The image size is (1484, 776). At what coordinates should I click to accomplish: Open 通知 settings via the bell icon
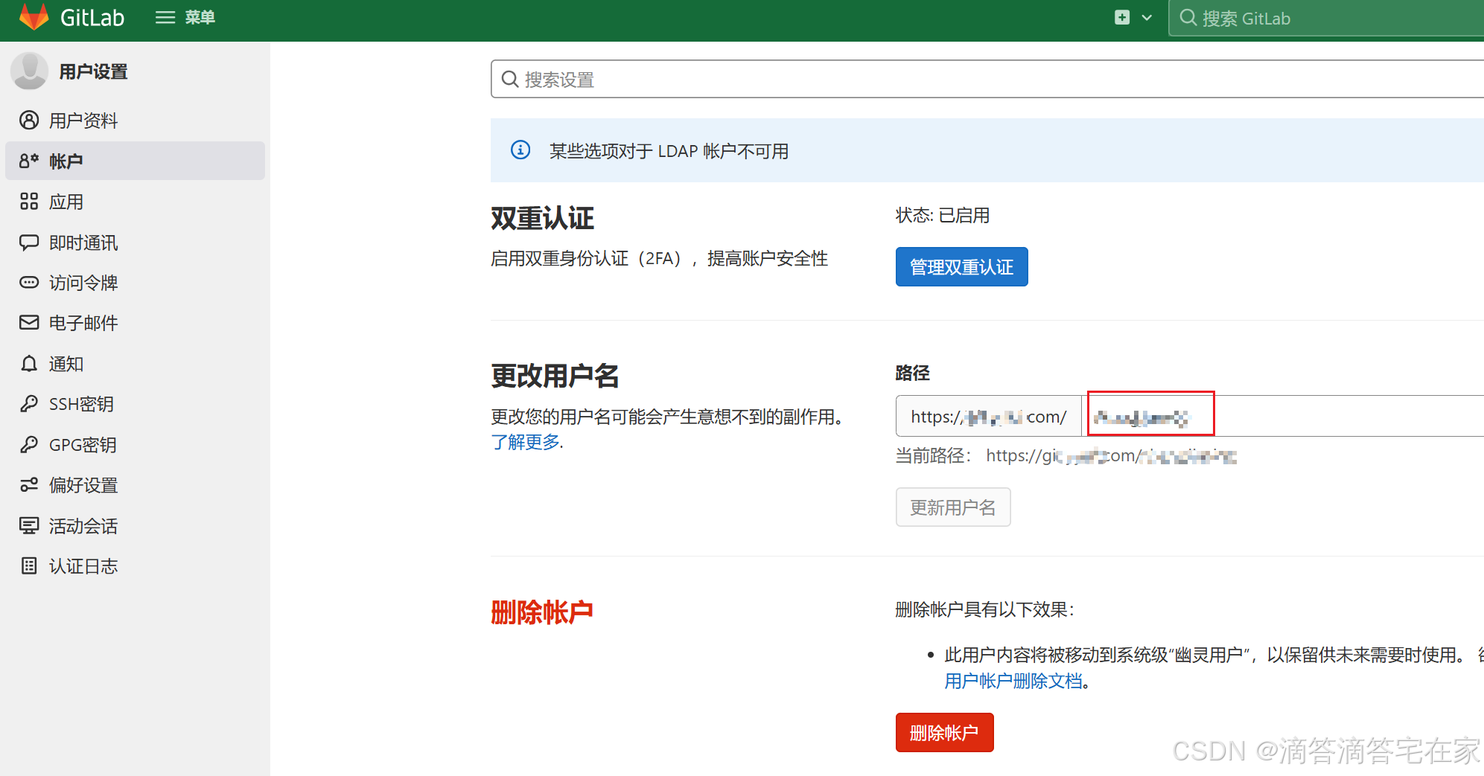[x=28, y=364]
